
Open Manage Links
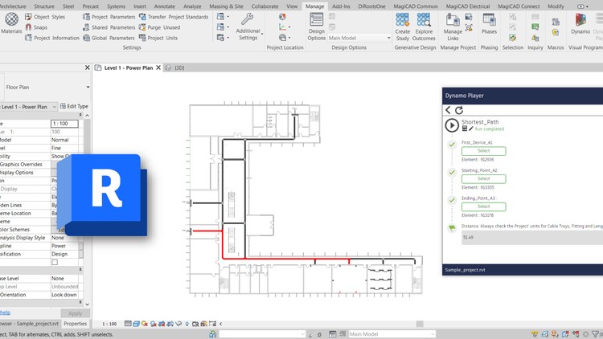(x=453, y=27)
